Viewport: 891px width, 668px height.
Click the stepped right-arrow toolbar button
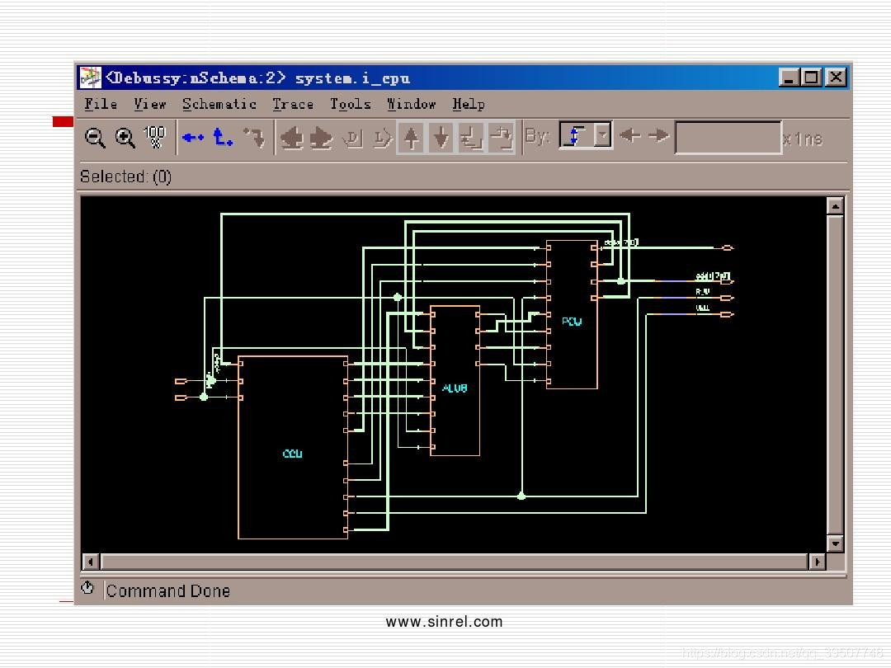501,138
